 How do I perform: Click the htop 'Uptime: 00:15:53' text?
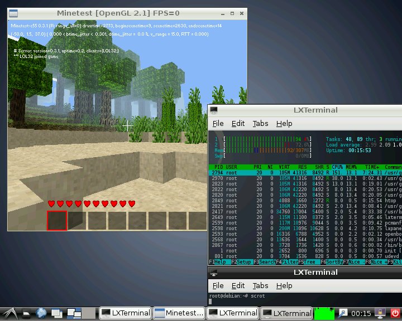point(348,150)
